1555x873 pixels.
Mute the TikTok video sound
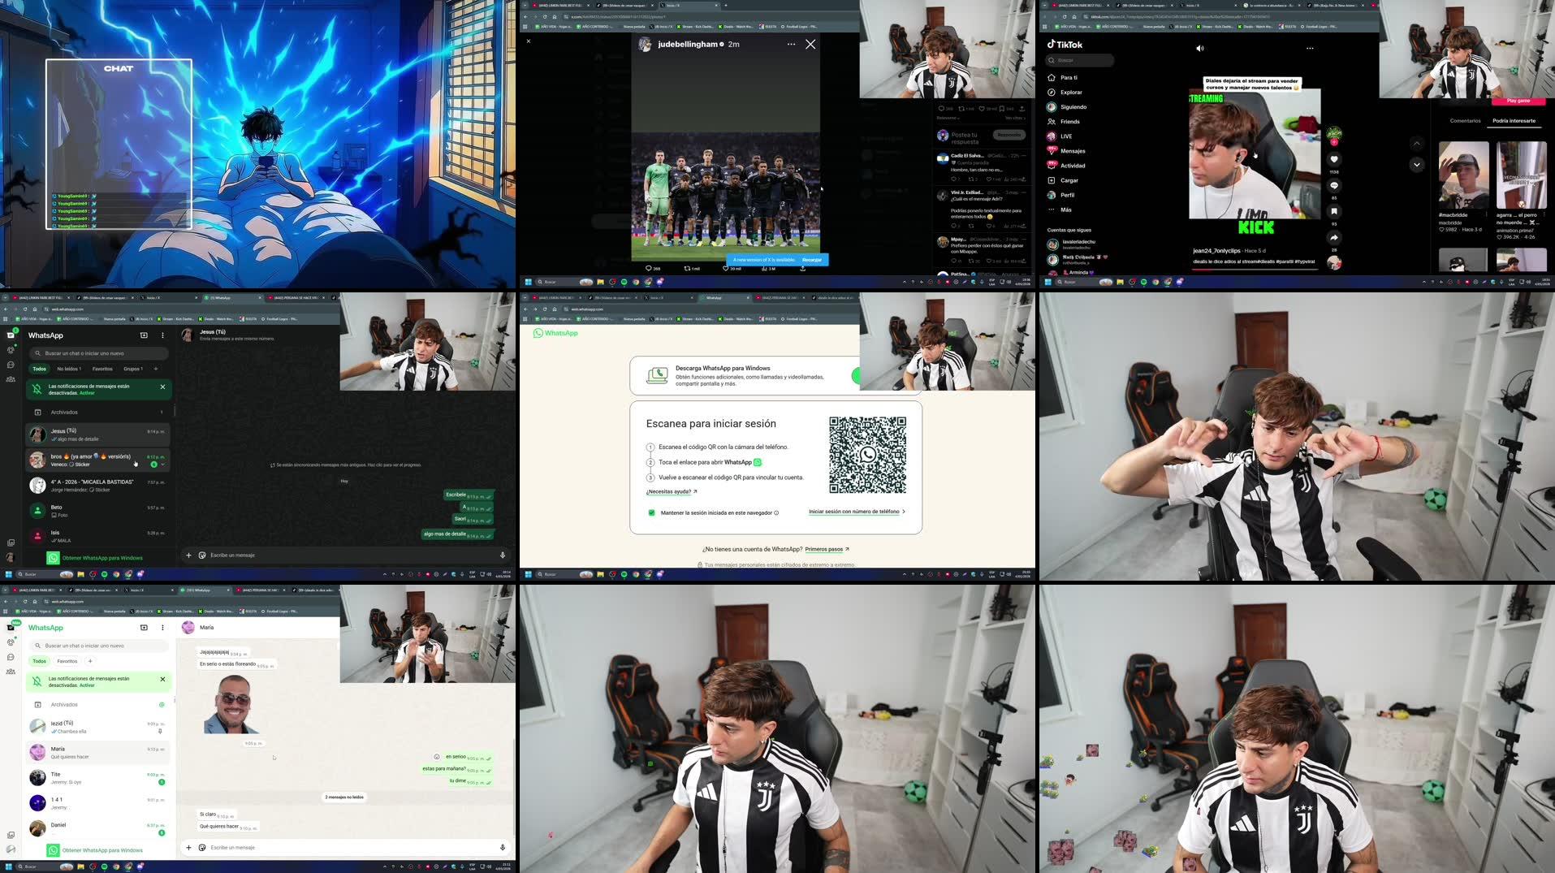(x=1200, y=48)
